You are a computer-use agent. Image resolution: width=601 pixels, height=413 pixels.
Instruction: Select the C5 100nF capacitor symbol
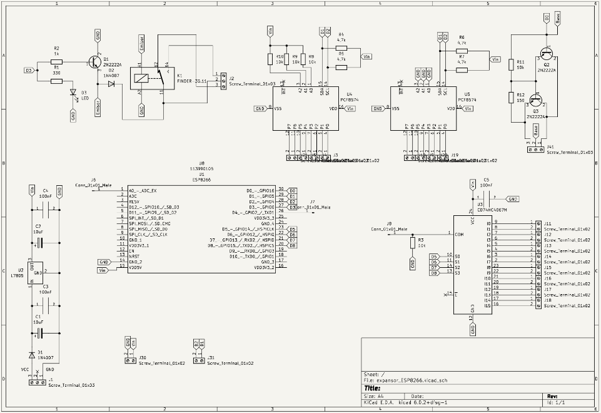(x=486, y=199)
